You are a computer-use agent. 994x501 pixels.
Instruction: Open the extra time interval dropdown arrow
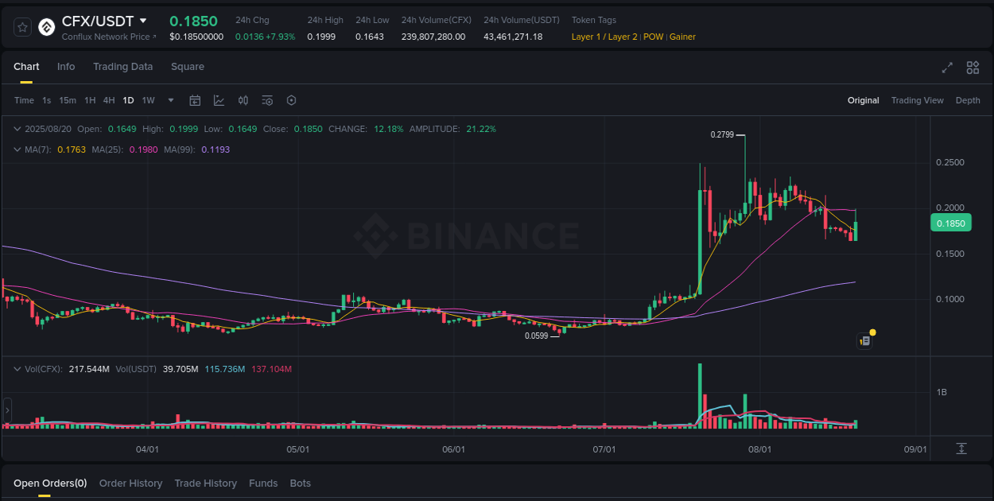point(170,100)
